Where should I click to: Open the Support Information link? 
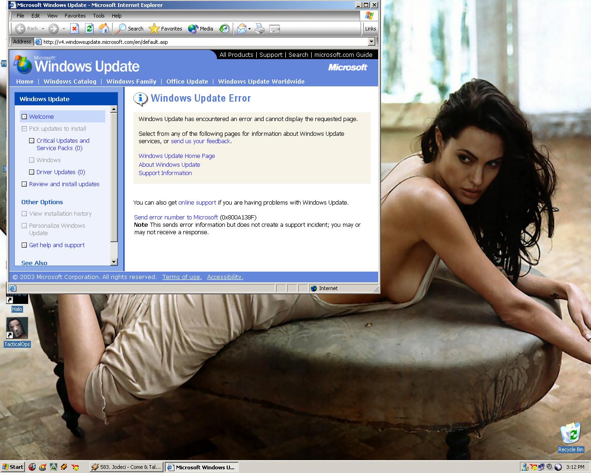pyautogui.click(x=165, y=173)
